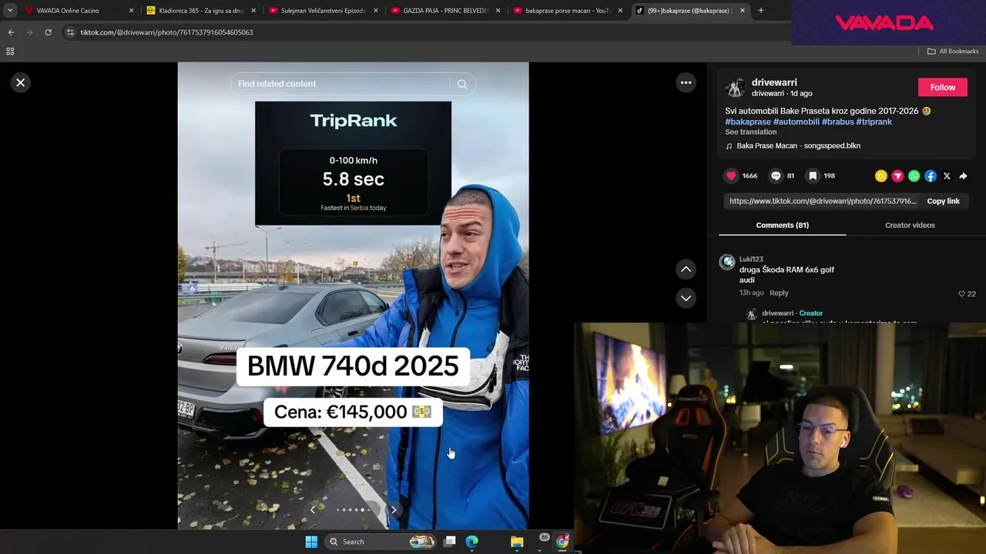This screenshot has width=986, height=554.
Task: Open Baka Prase Macan sound link
Action: [798, 145]
